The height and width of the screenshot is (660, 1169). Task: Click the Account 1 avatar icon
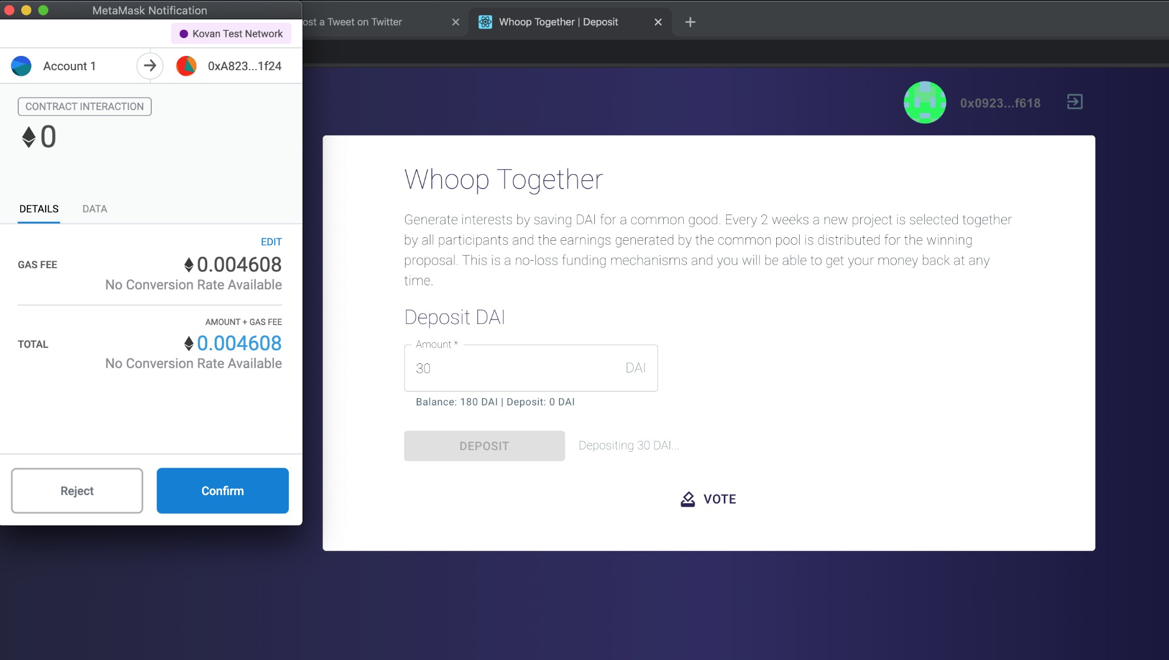[21, 66]
